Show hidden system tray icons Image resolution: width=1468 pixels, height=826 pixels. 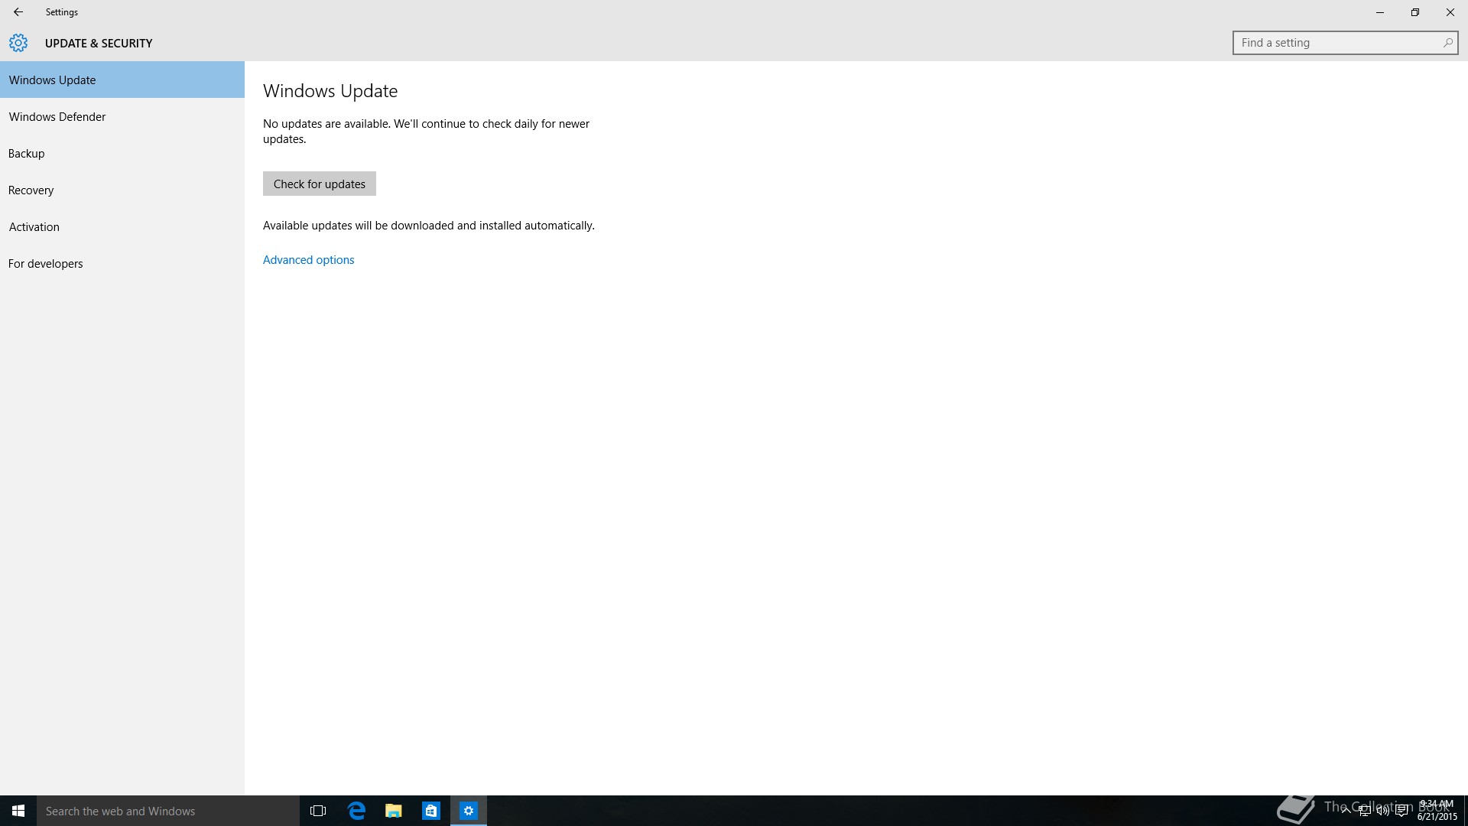coord(1346,811)
